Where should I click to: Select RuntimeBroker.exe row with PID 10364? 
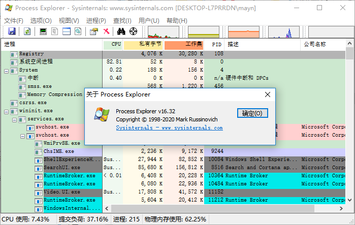[173, 176]
